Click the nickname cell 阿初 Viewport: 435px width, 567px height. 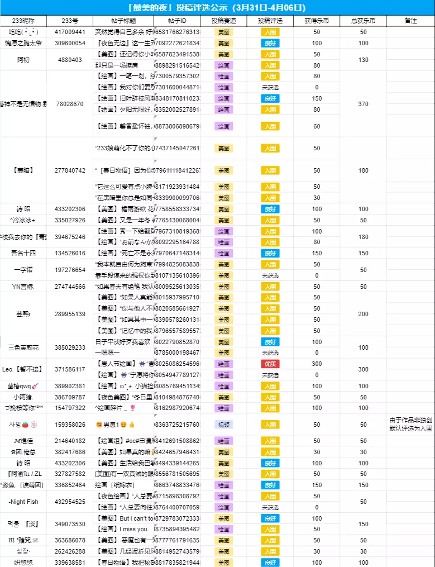23,60
